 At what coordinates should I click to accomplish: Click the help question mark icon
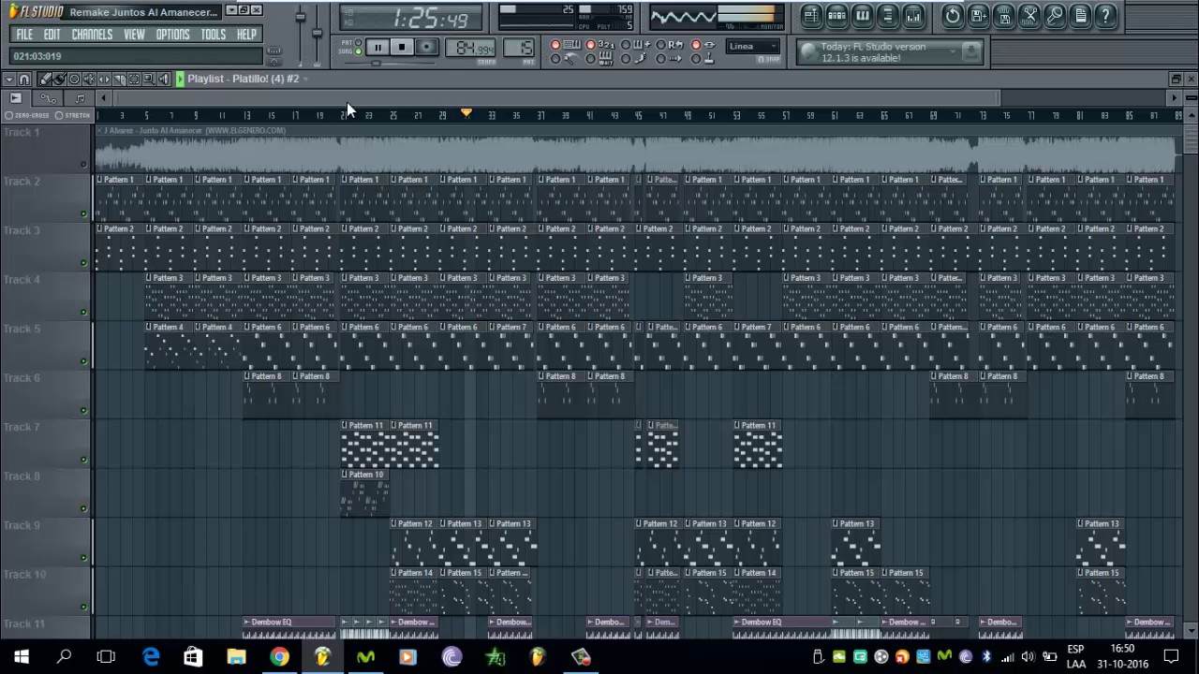pos(1105,16)
